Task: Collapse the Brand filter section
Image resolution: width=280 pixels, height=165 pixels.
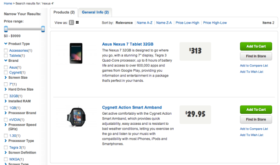Action: point(6,60)
